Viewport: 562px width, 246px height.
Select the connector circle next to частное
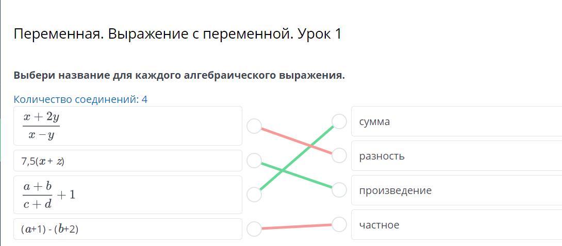[339, 224]
